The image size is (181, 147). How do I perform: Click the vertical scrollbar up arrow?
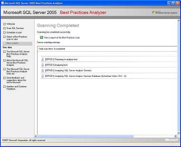pyautogui.click(x=179, y=20)
